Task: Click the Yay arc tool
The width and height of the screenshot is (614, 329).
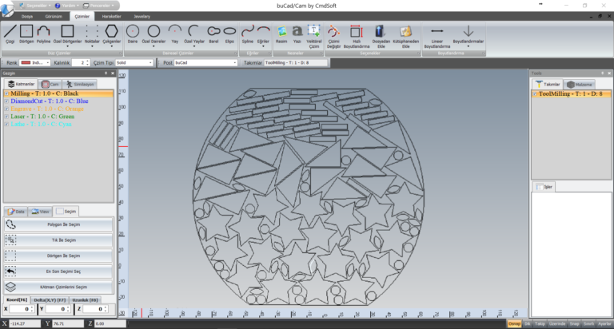Action: [174, 35]
